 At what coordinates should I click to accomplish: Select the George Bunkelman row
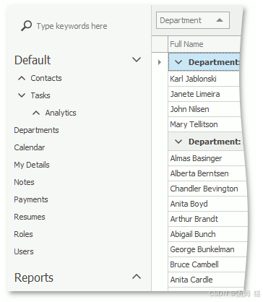click(x=207, y=249)
